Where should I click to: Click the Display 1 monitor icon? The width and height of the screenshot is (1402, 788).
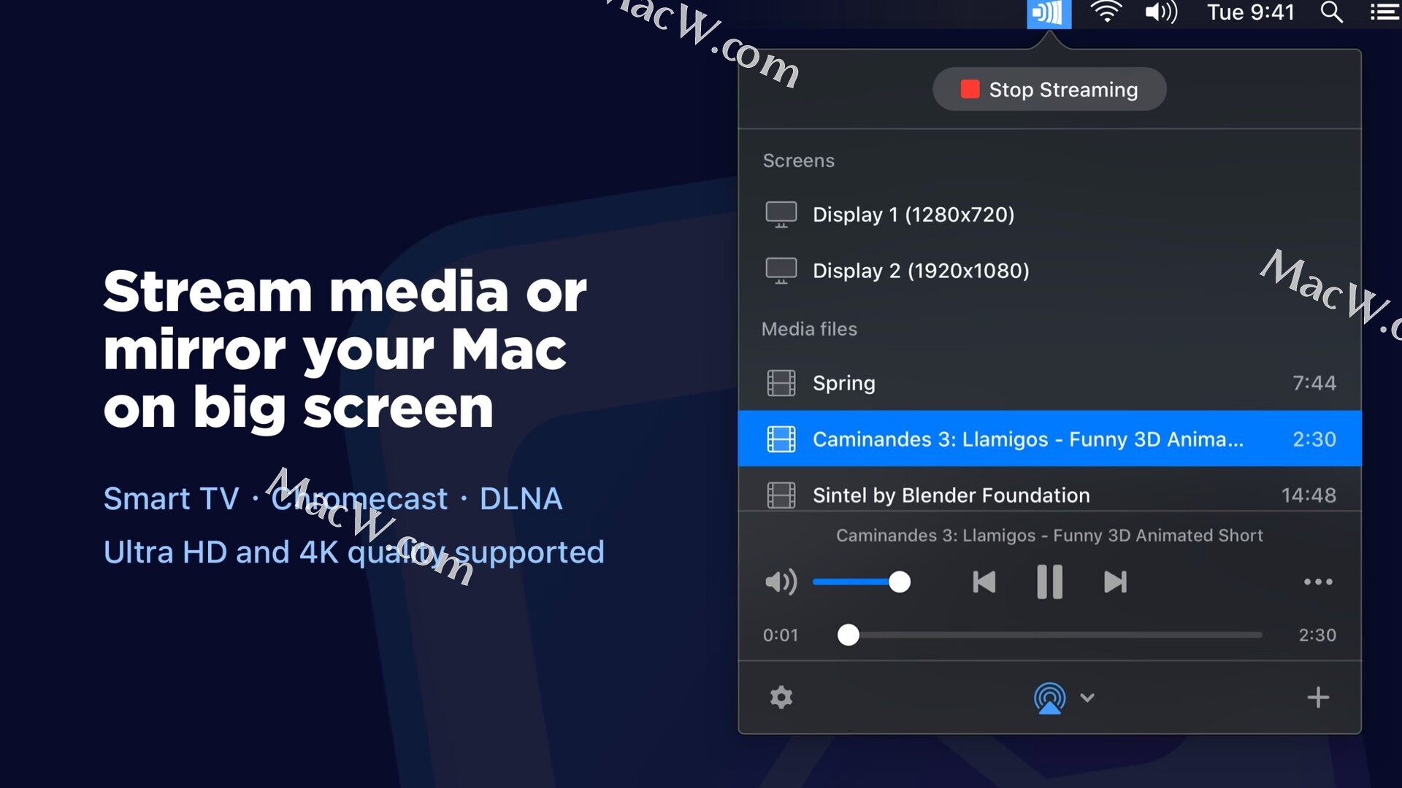pyautogui.click(x=781, y=215)
